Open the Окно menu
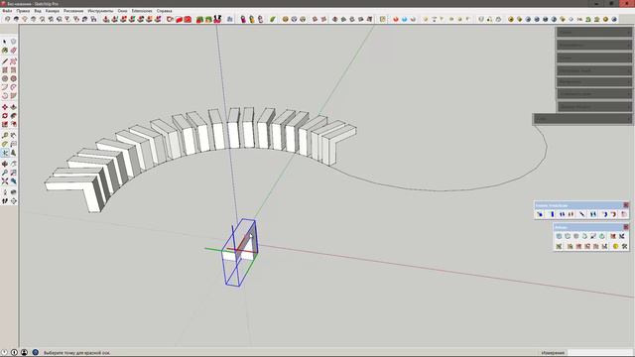 pos(122,11)
